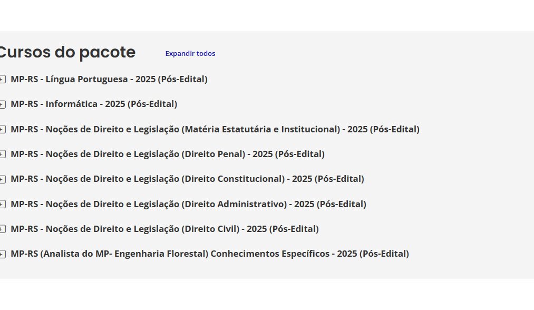Expand the Engenharia Florestal Conhecimentos Específicos plus icon

tap(3, 254)
